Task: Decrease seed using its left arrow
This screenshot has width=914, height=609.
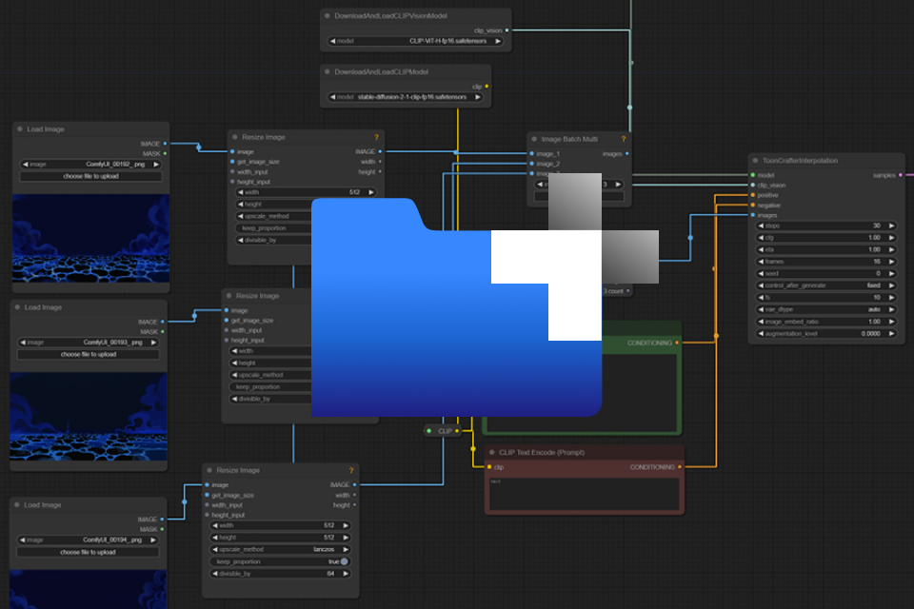Action: (x=761, y=273)
